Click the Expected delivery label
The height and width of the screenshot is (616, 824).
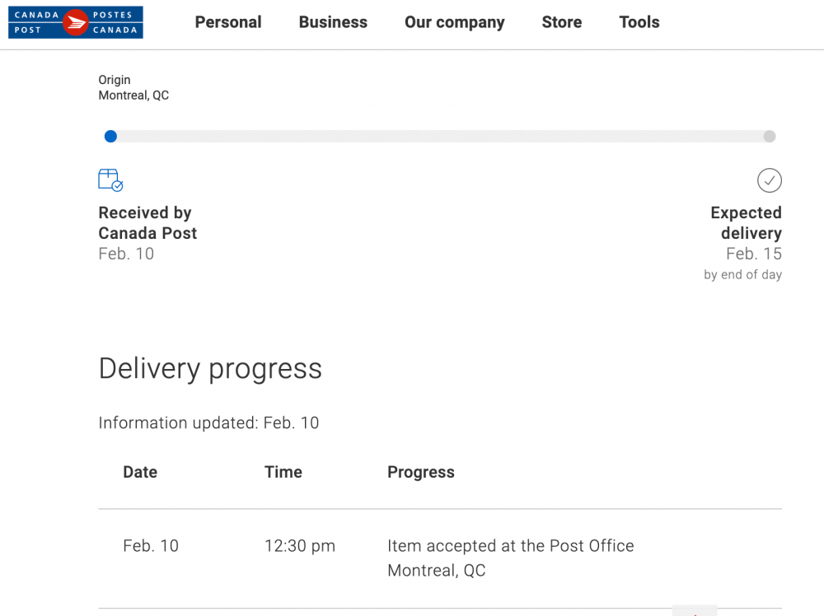pos(747,222)
